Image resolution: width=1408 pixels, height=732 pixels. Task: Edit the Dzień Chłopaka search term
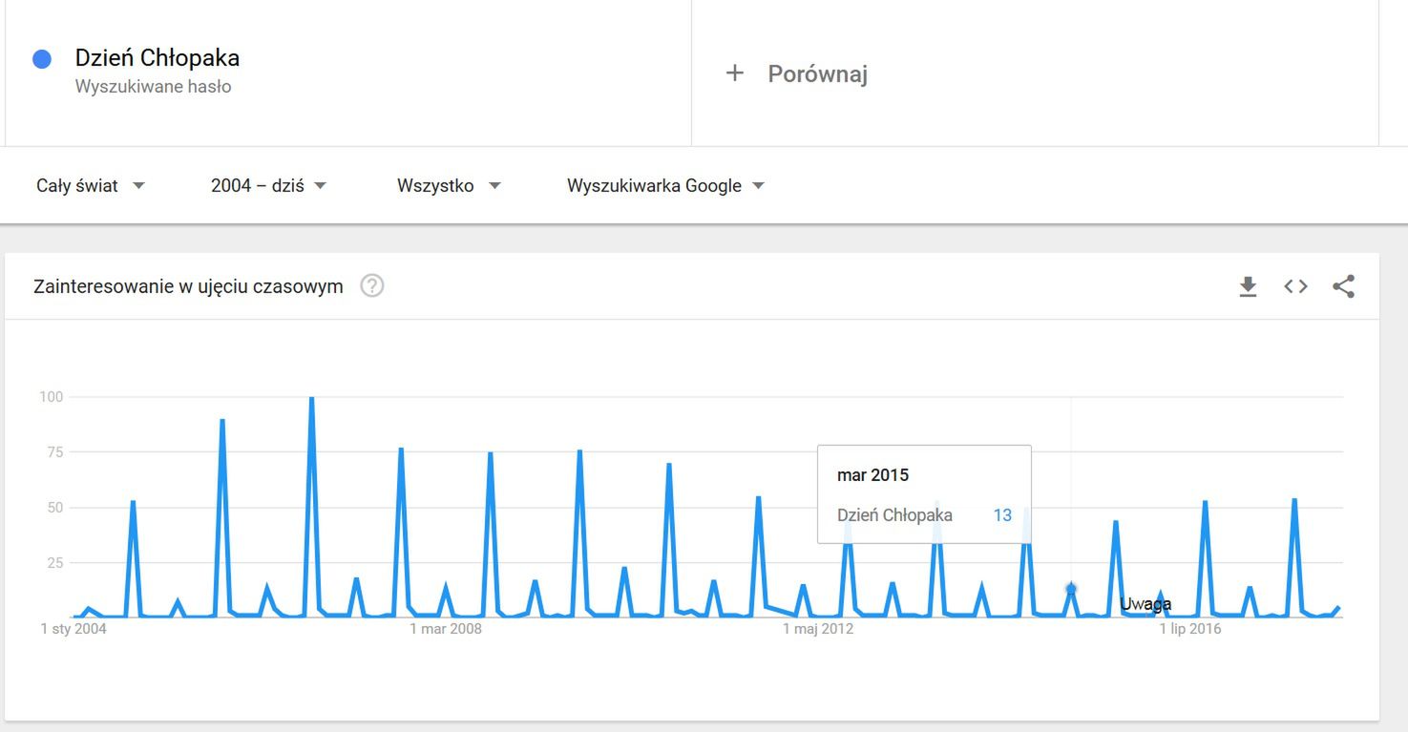pyautogui.click(x=348, y=73)
